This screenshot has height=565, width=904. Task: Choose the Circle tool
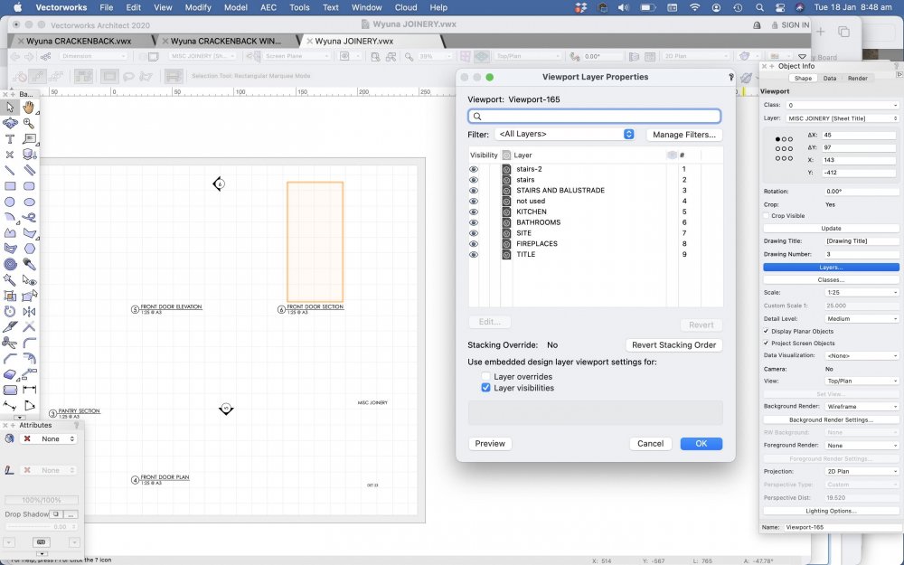pos(10,202)
